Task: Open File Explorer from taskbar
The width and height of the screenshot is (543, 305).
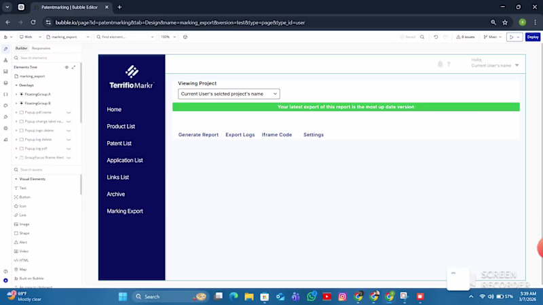Action: 249,296
